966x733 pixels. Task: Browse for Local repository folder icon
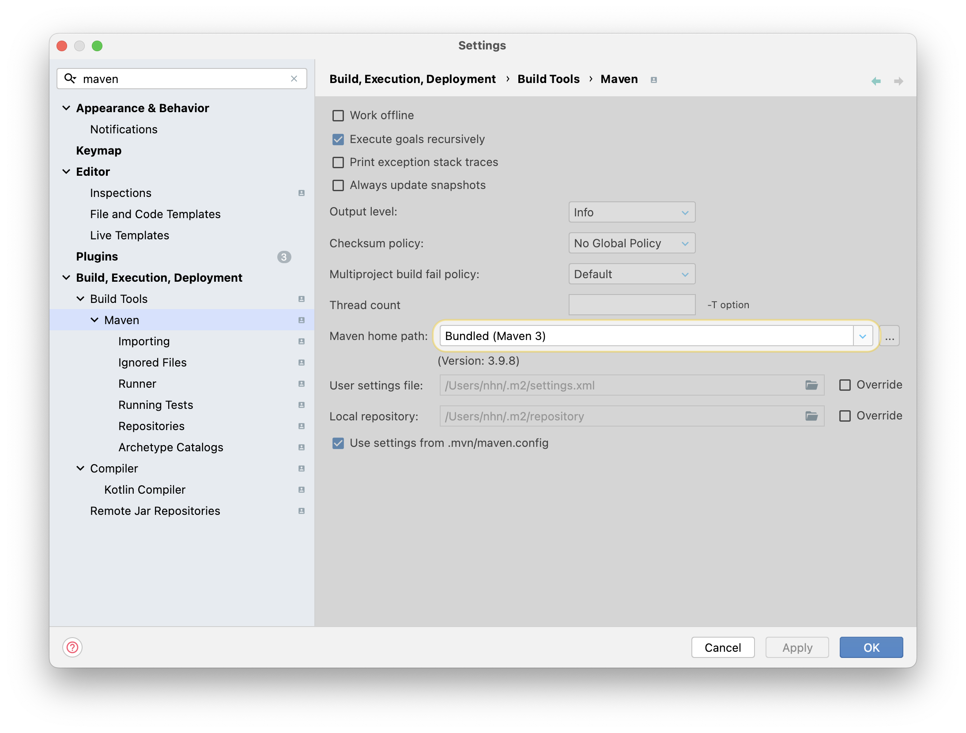pos(811,416)
